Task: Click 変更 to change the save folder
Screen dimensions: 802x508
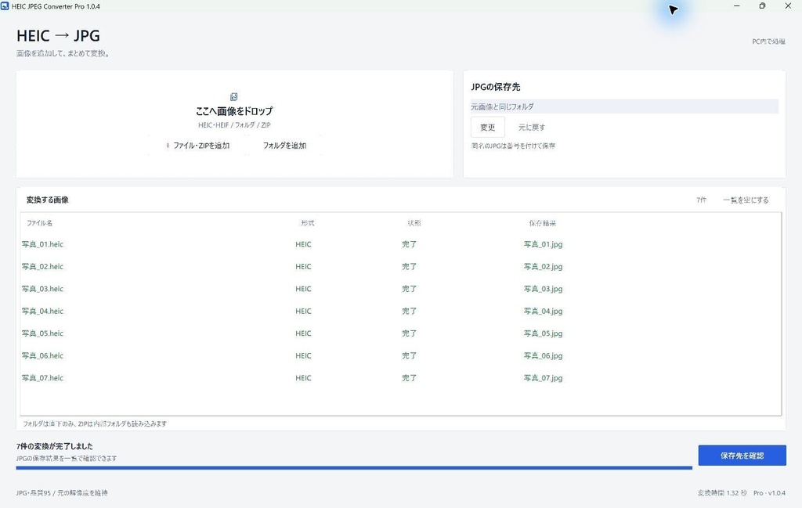Action: point(487,128)
